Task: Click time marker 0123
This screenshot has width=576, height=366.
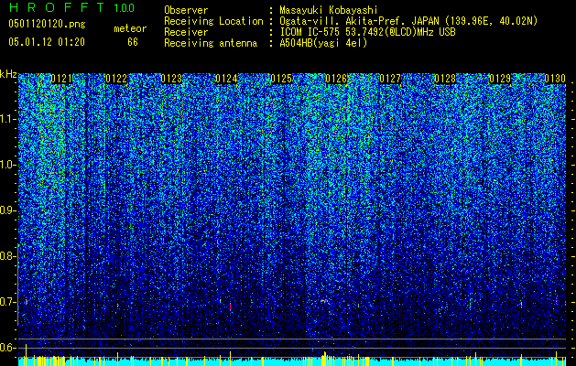Action: pyautogui.click(x=171, y=79)
